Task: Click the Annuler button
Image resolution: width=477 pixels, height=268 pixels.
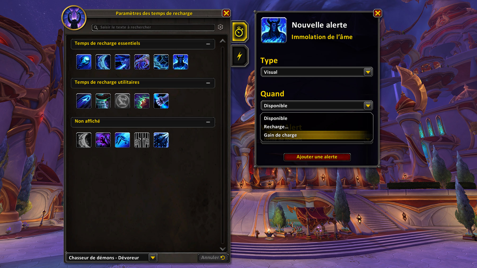Action: pos(213,257)
